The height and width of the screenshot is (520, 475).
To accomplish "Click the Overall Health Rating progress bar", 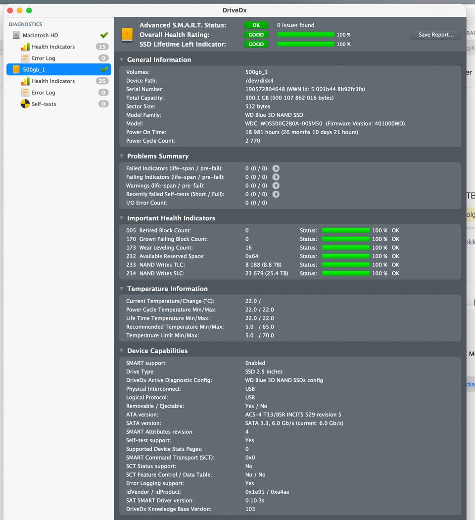I will coord(305,35).
